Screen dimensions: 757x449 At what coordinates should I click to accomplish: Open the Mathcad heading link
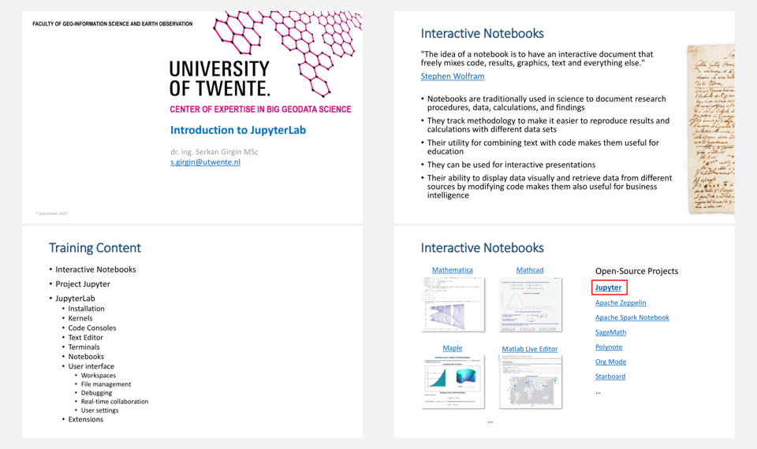click(529, 270)
